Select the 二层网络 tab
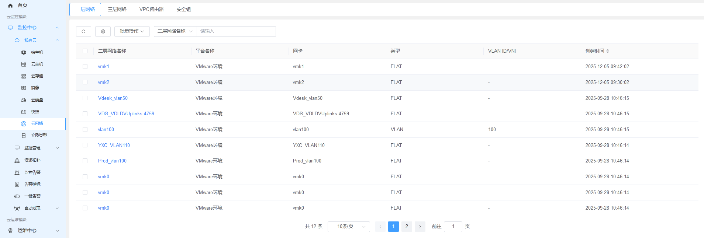 click(85, 10)
